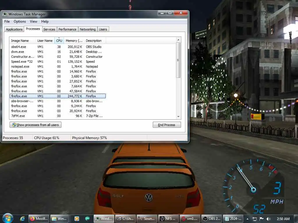Switch to the Performance tab

click(67, 29)
